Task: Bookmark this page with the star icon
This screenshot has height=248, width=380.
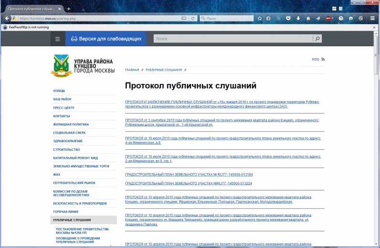Action: click(260, 18)
